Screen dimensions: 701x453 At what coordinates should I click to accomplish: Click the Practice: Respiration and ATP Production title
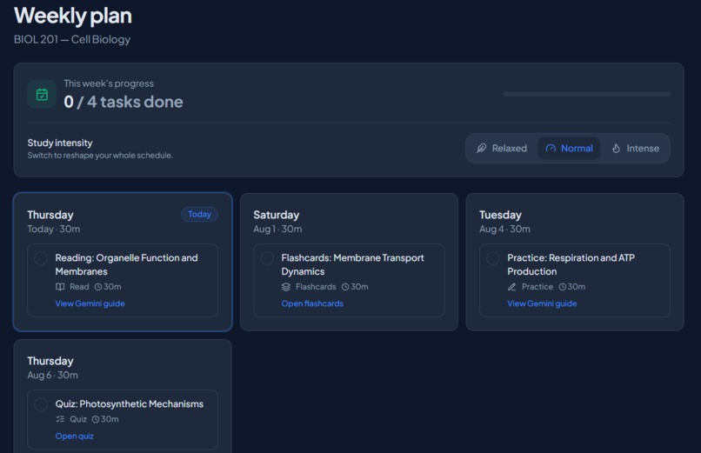point(571,264)
